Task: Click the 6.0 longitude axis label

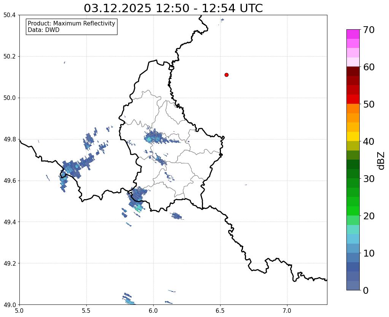Action: coord(153,311)
